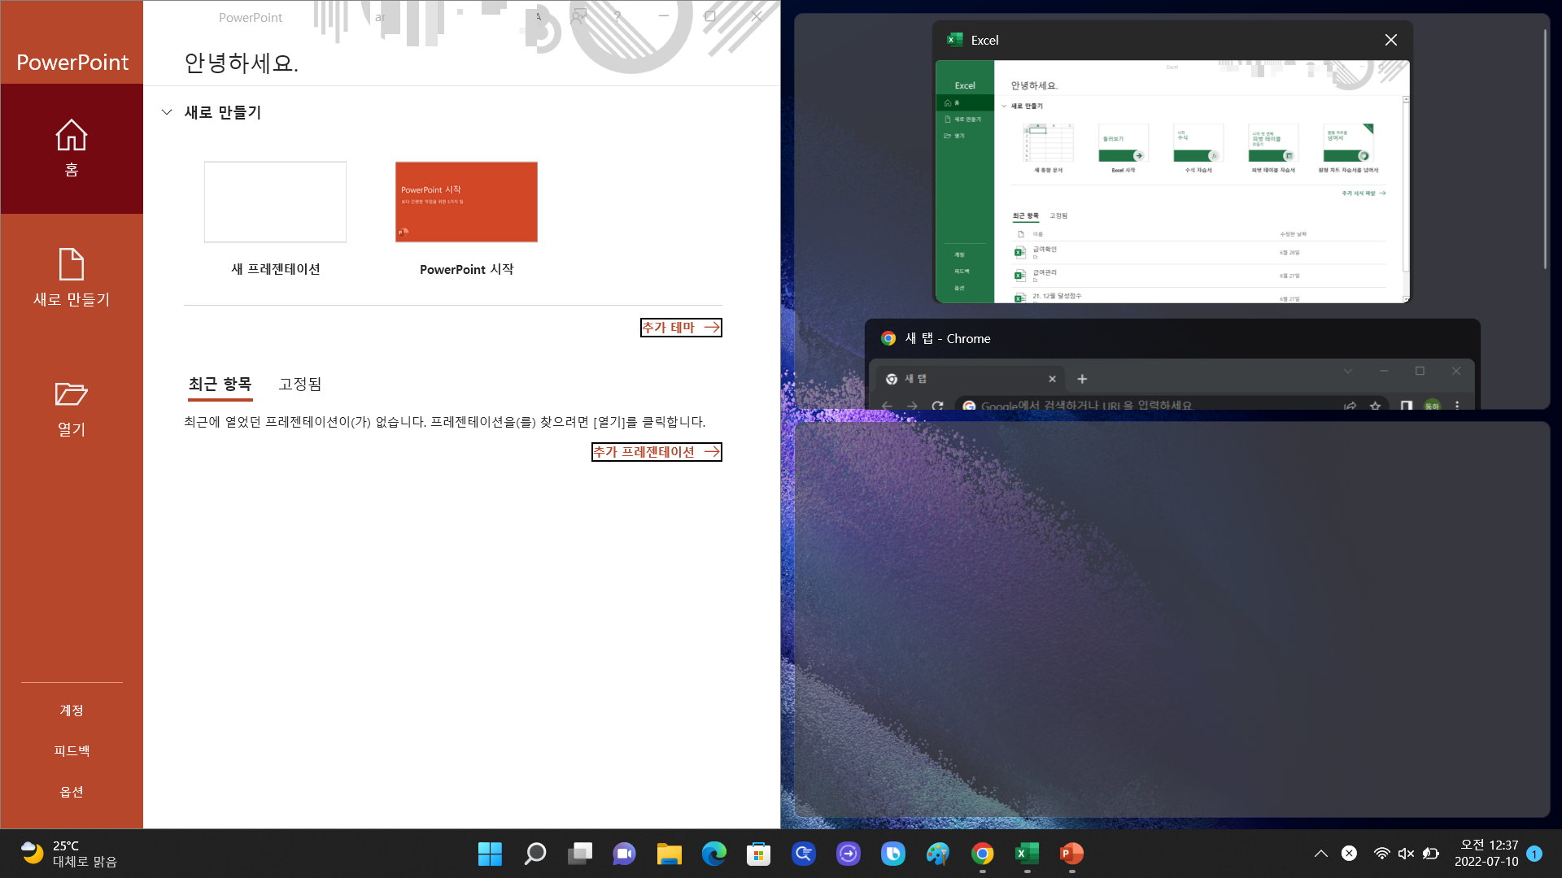Viewport: 1562px width, 878px height.
Task: Open 옵션 in PowerPoint sidebar
Action: click(x=72, y=792)
